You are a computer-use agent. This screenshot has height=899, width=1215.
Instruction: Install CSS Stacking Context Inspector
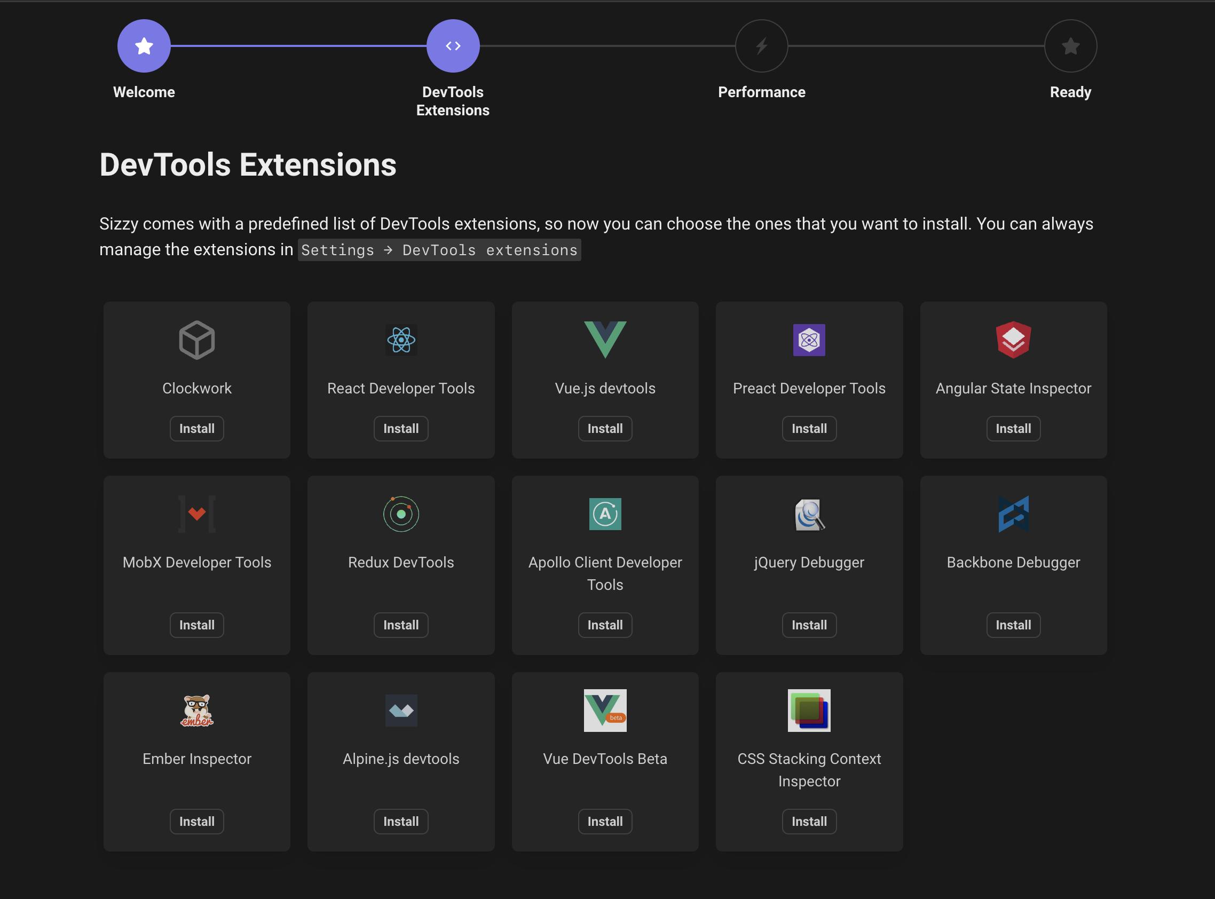click(809, 821)
